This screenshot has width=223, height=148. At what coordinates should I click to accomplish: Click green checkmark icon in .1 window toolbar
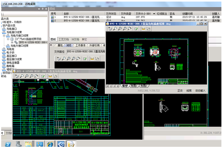point(43,76)
